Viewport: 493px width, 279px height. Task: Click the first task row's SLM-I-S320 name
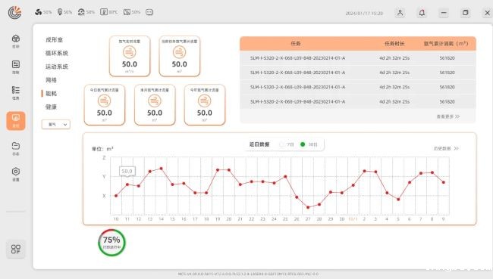click(x=297, y=58)
